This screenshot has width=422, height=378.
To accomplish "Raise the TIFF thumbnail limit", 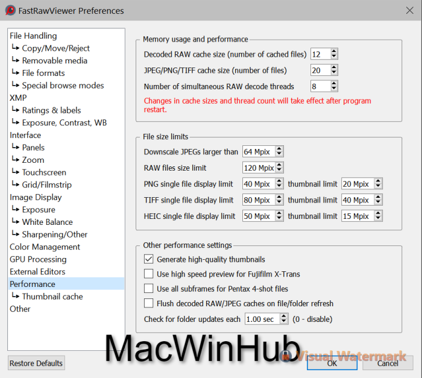I will 378,197.
